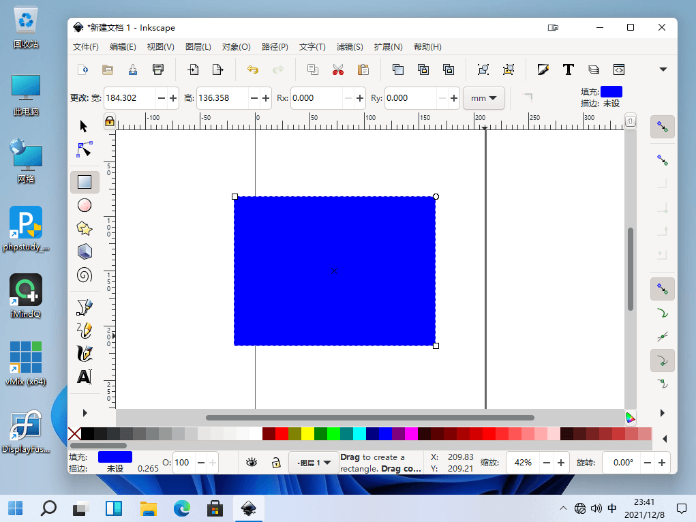Click the Cut scissors icon
This screenshot has height=522, width=696.
click(338, 70)
